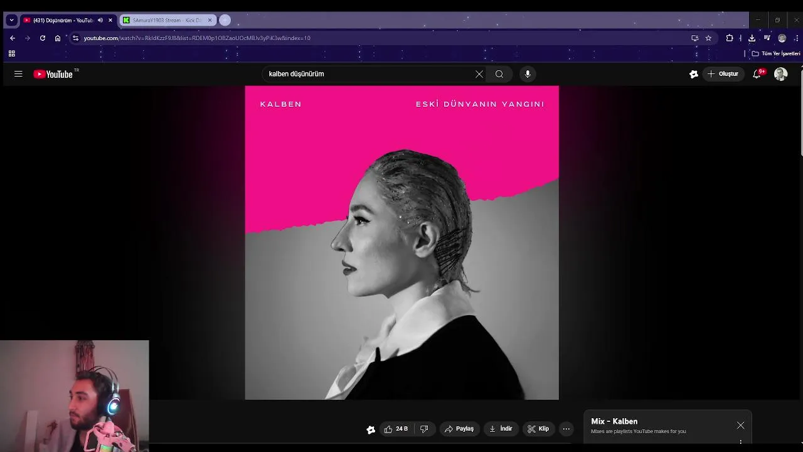
Task: Click the sparkle icon beside the like button
Action: pos(371,429)
